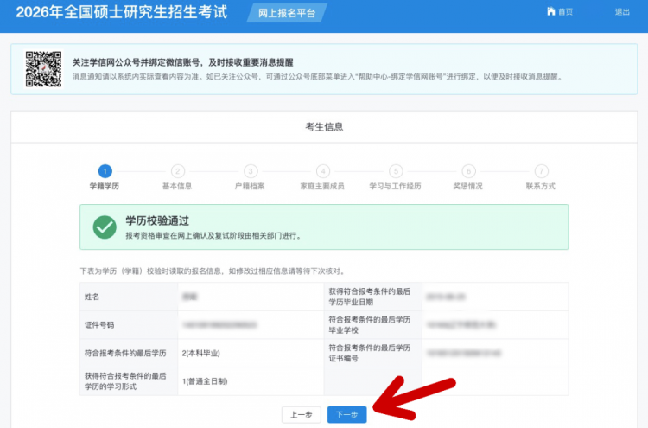The image size is (648, 428).
Task: Click the WeChat QR code image
Action: (43, 70)
